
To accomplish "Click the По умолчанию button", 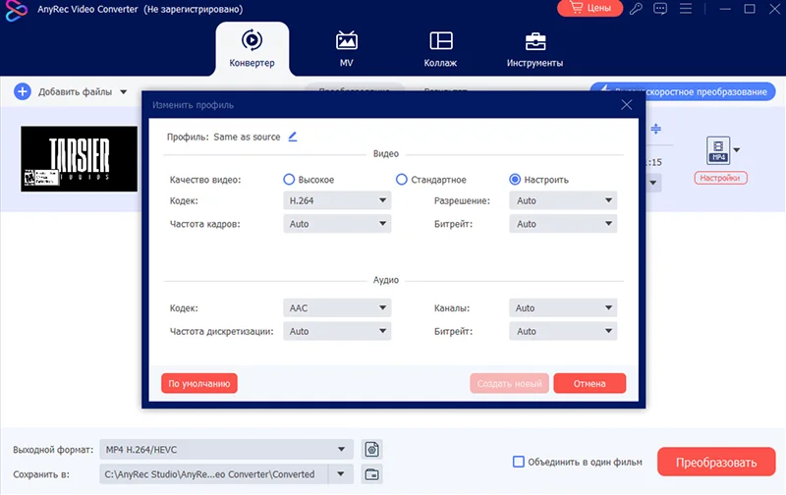I will pyautogui.click(x=199, y=383).
